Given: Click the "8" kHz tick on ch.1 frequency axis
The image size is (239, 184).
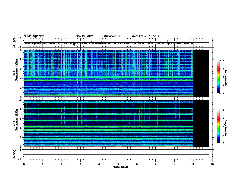Looking at the screenshot, I should tap(21, 60).
